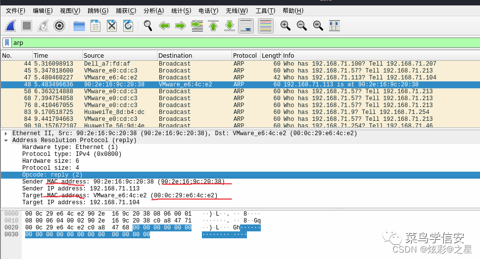
Task: Select packet 44 from Dell_a7:fd:af
Action: tap(240, 64)
